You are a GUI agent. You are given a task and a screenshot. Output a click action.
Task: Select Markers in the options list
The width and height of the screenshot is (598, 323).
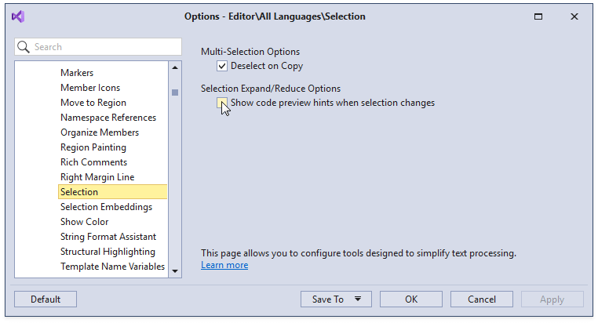[77, 73]
